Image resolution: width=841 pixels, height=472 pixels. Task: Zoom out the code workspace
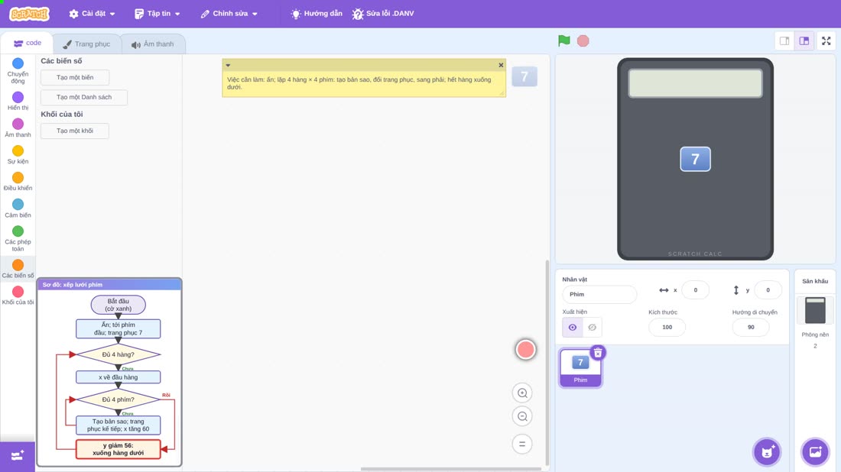[x=522, y=416]
